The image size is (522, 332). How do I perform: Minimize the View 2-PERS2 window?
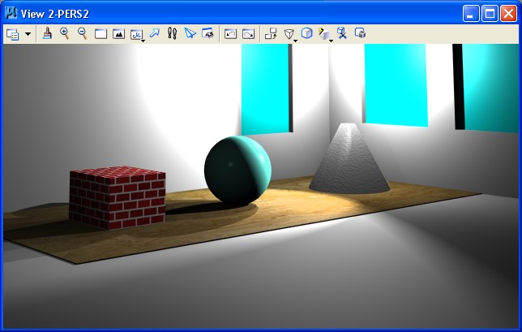coord(471,13)
